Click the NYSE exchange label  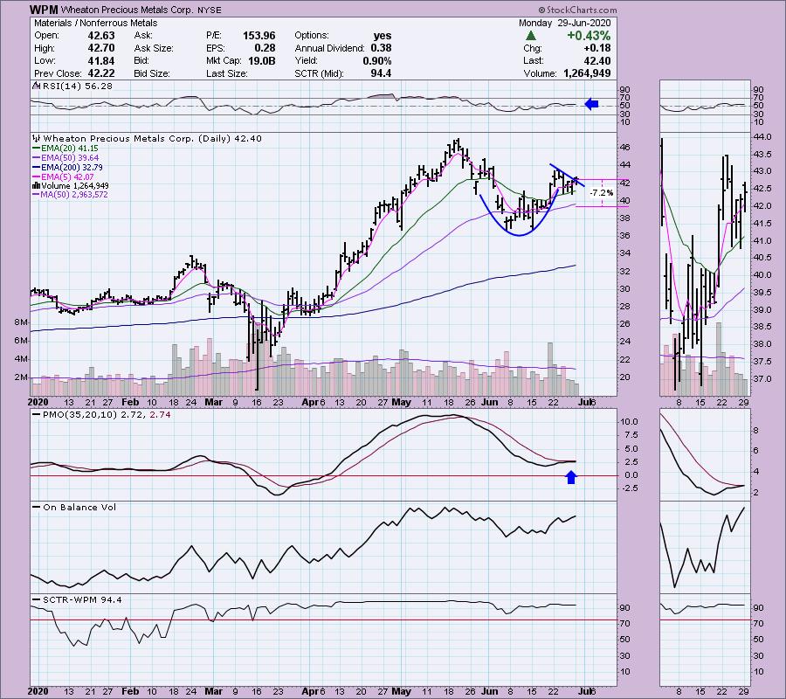coord(208,10)
